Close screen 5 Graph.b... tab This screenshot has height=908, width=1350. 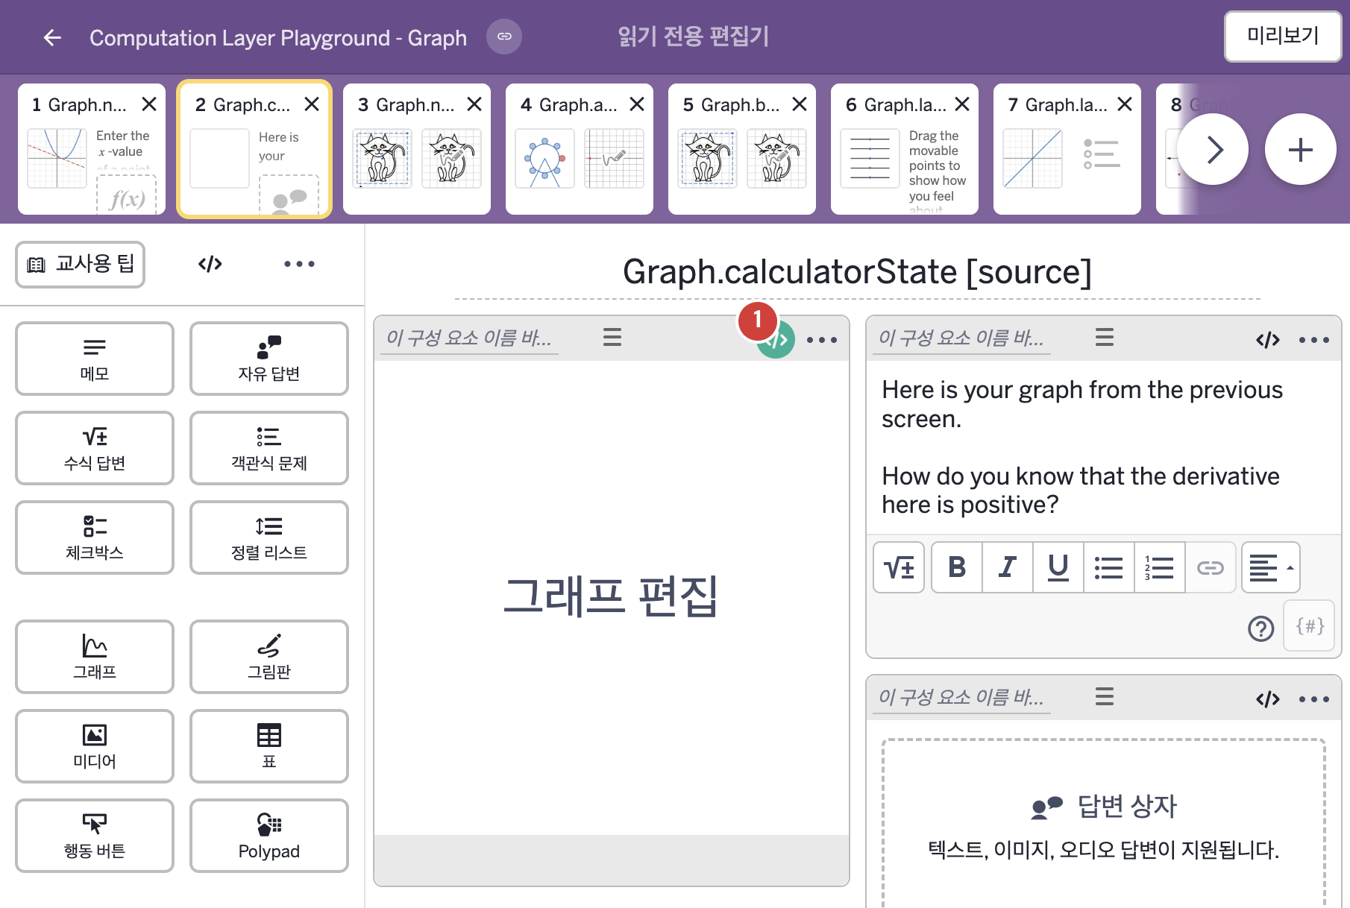click(800, 104)
